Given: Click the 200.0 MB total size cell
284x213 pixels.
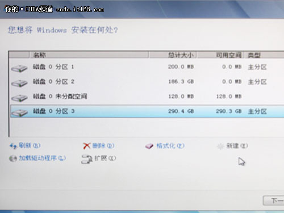Looking at the screenshot, I should (x=181, y=66).
